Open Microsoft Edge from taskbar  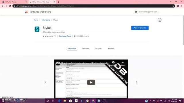pos(59,101)
